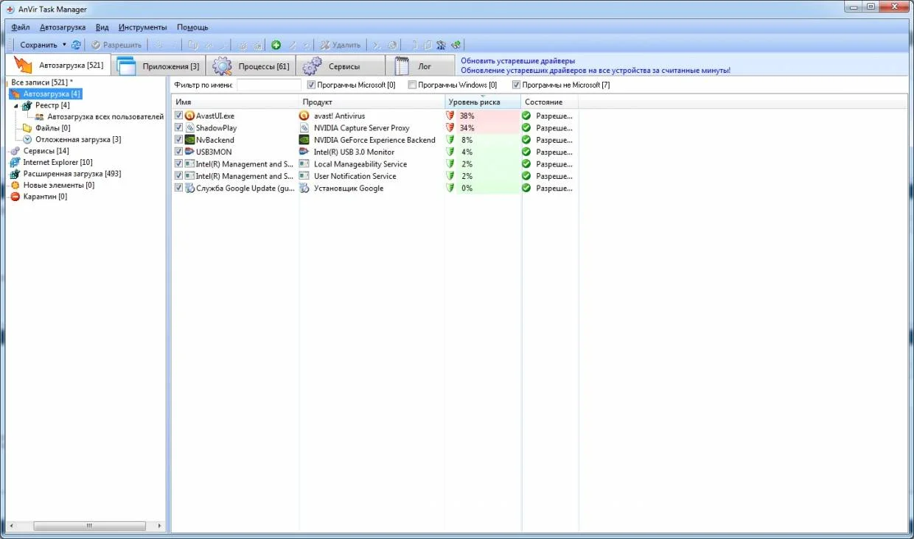
Task: Switch to the Приложения [3] tab
Action: 158,66
